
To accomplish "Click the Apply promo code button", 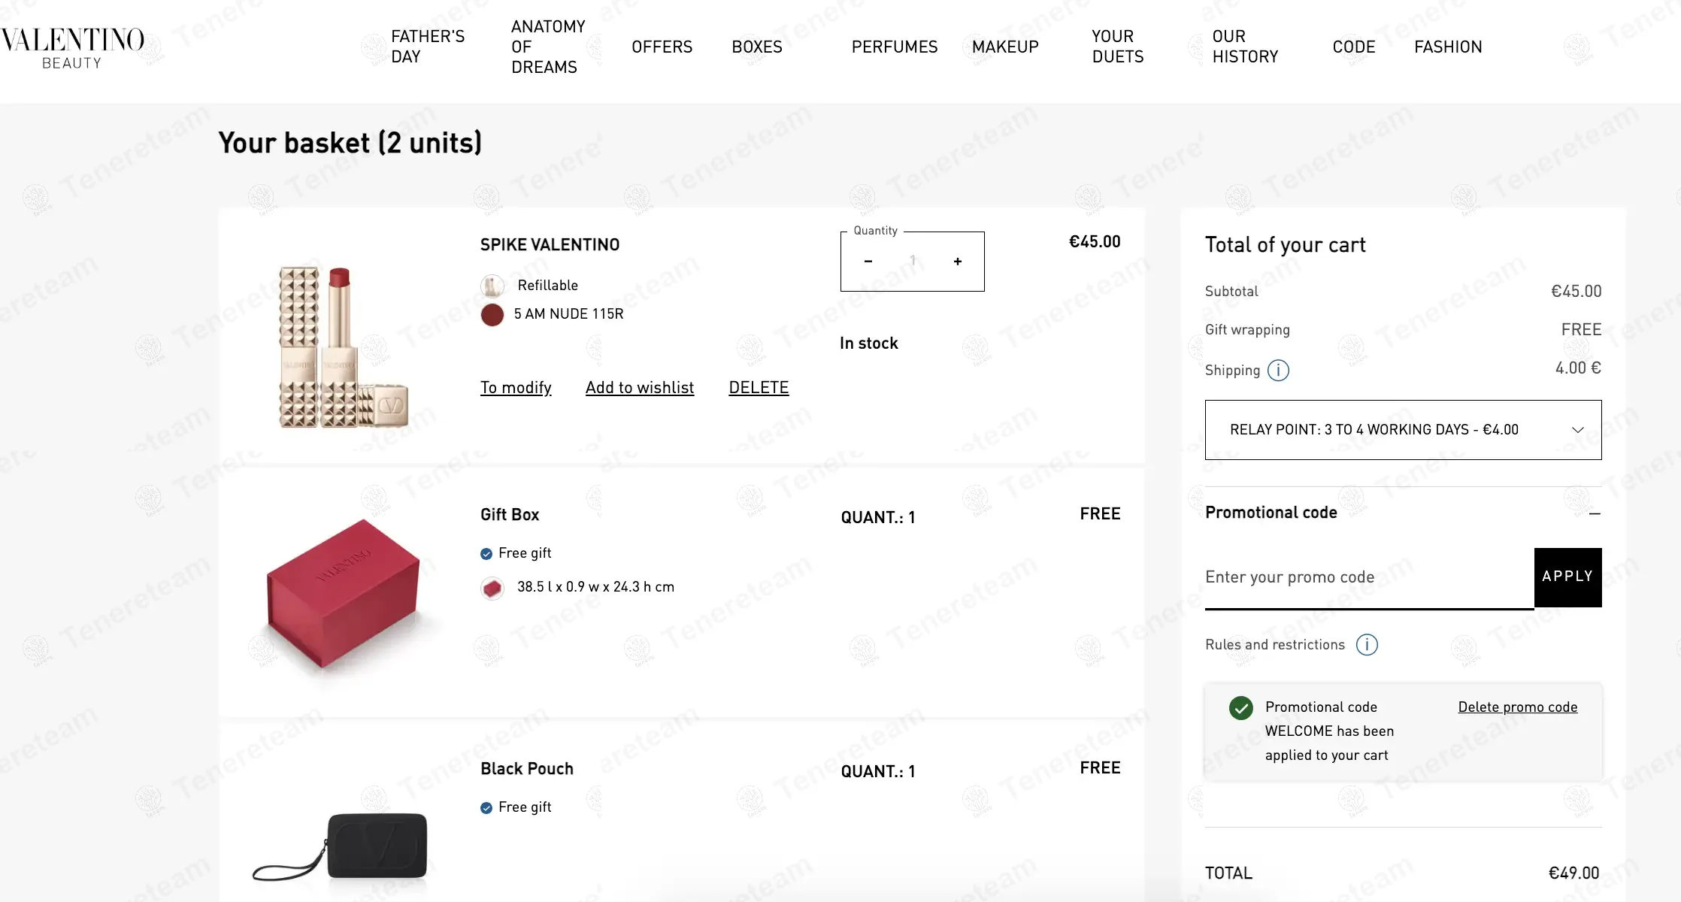I will tap(1567, 577).
